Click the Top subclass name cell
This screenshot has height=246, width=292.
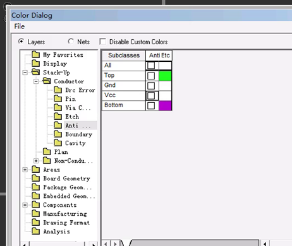point(124,76)
